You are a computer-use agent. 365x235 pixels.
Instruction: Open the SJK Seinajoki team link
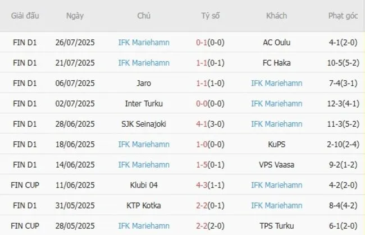(144, 124)
